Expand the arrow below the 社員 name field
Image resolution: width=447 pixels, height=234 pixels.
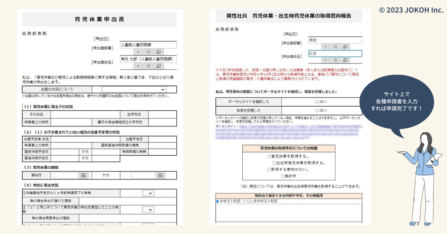click(325, 60)
